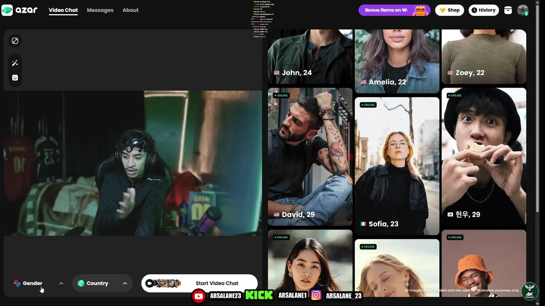
Task: Open David, 29 profile card
Action: [310, 157]
